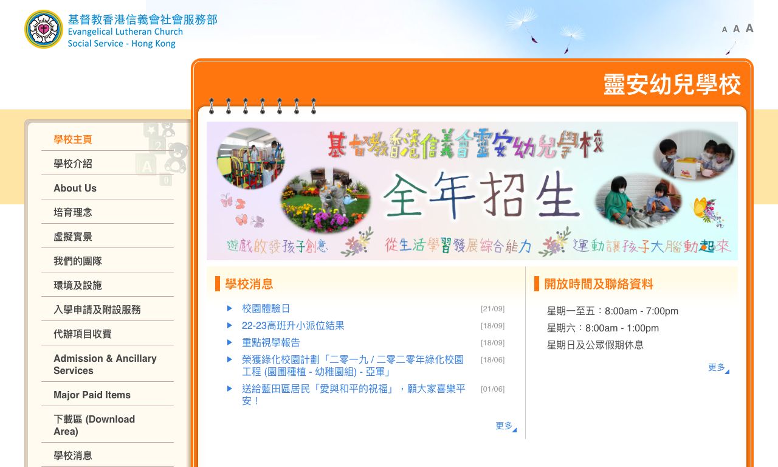Image resolution: width=778 pixels, height=467 pixels.
Task: Click the arrow bullet beside 榮獲綠化校園計劃
Action: (x=230, y=359)
